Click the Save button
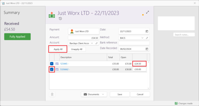Screen dimensions: 199x106 (x=120, y=94)
